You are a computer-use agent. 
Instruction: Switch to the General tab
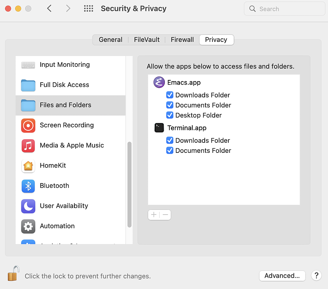pos(110,40)
